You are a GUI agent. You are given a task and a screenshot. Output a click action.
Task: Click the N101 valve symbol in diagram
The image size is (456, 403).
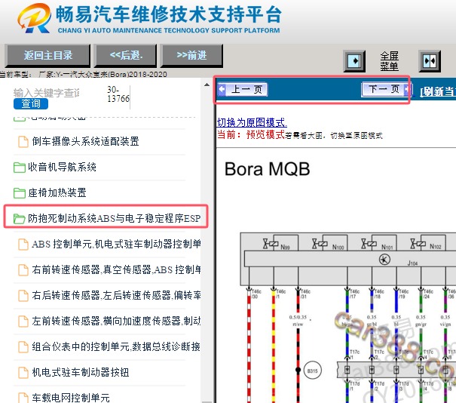(369, 244)
